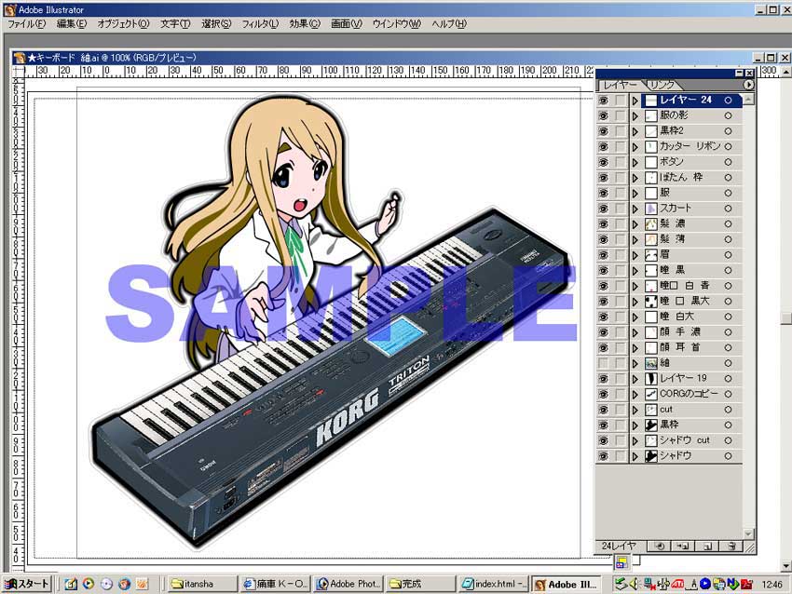
Task: Open the 完成 folder taskbar button
Action: 421,584
